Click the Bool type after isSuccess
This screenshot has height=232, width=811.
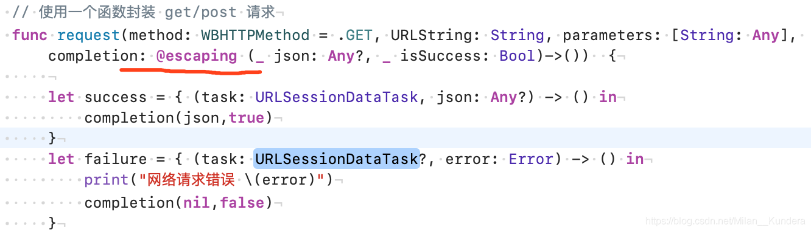coord(517,56)
